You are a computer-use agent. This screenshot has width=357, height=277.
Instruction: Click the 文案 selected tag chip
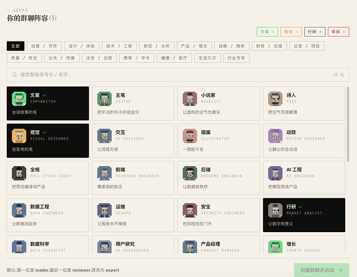click(267, 32)
